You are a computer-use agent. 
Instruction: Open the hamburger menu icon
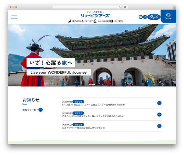14,17
